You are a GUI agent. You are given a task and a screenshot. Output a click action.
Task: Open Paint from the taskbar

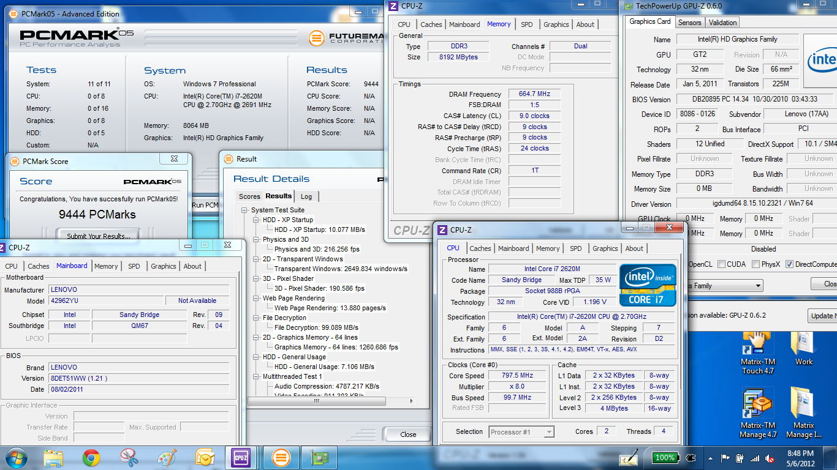167,458
